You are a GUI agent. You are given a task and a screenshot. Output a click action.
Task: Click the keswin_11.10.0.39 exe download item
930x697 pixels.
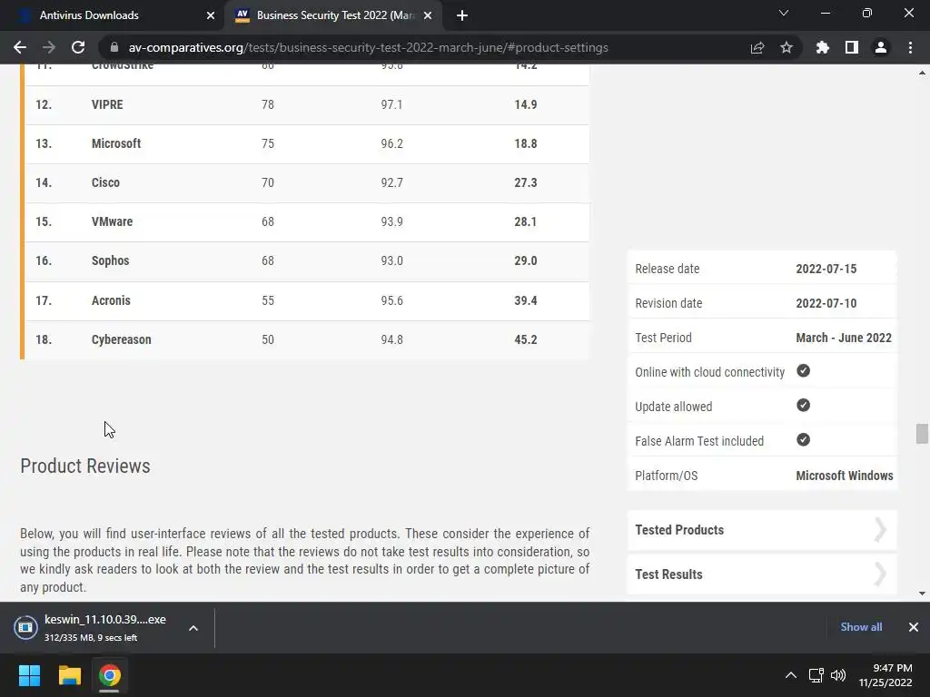click(105, 628)
